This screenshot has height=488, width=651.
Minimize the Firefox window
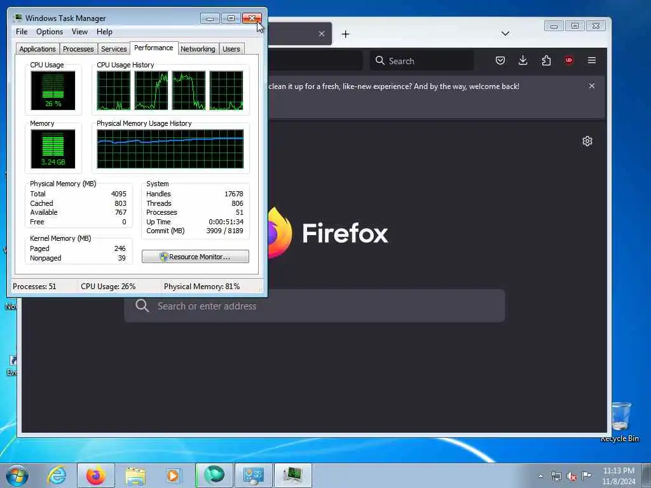(x=554, y=26)
